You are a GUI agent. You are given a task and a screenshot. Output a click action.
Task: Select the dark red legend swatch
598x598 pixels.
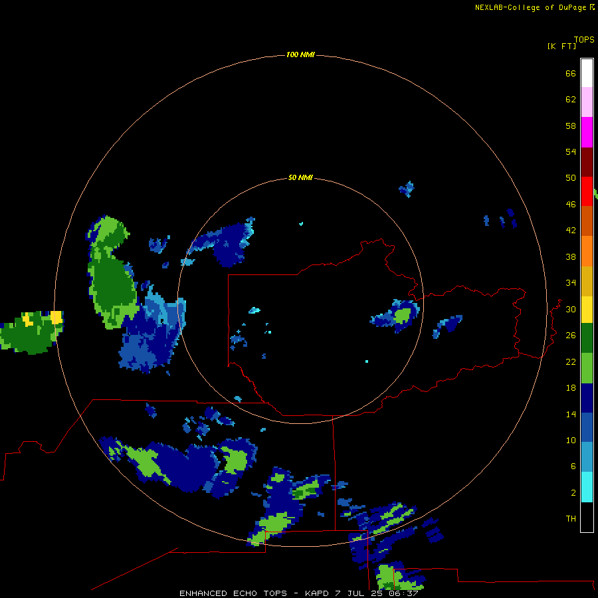pyautogui.click(x=587, y=162)
